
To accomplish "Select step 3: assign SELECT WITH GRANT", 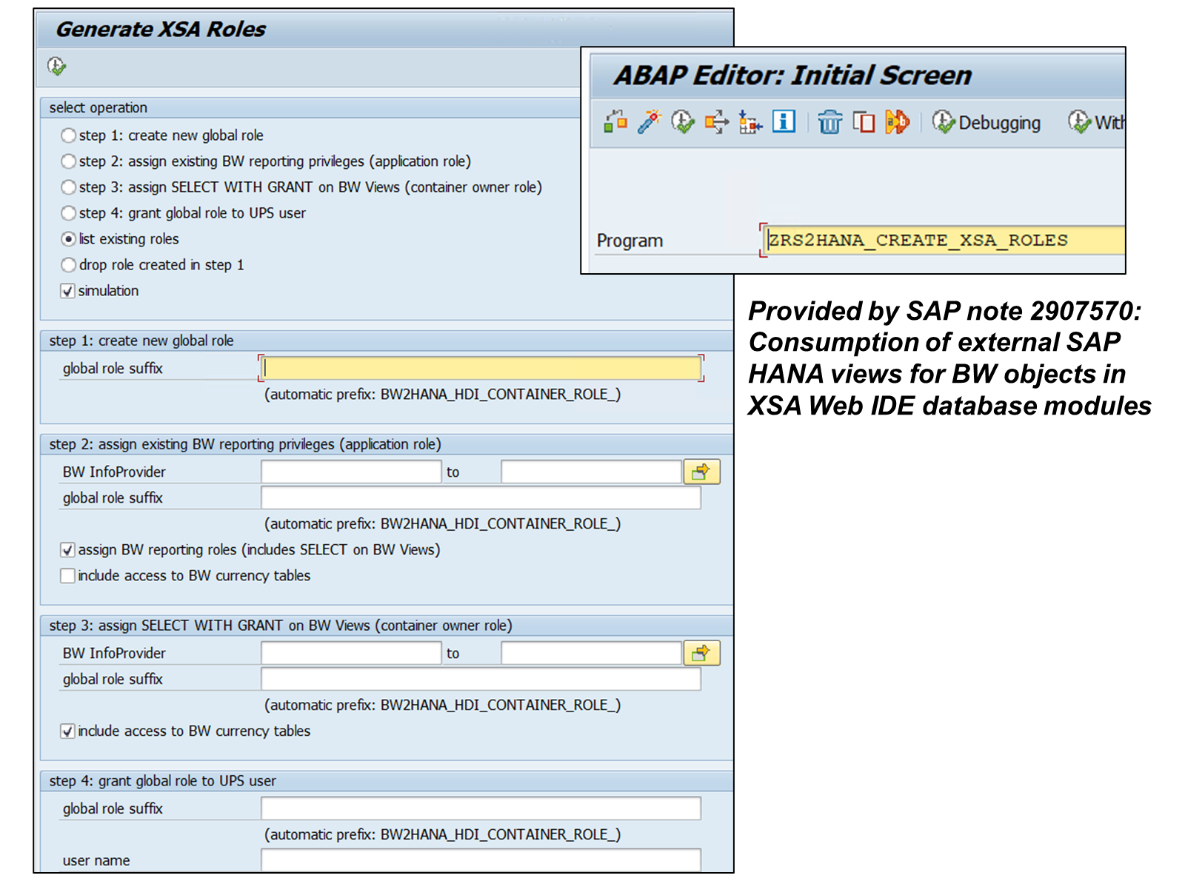I will (69, 187).
